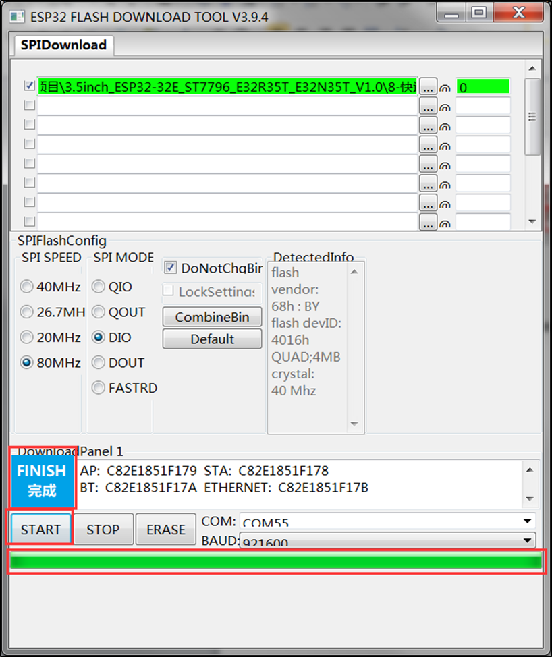The width and height of the screenshot is (552, 657).
Task: Browse file with first row's '...' button
Action: (428, 86)
